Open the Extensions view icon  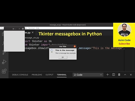(x=4, y=71)
